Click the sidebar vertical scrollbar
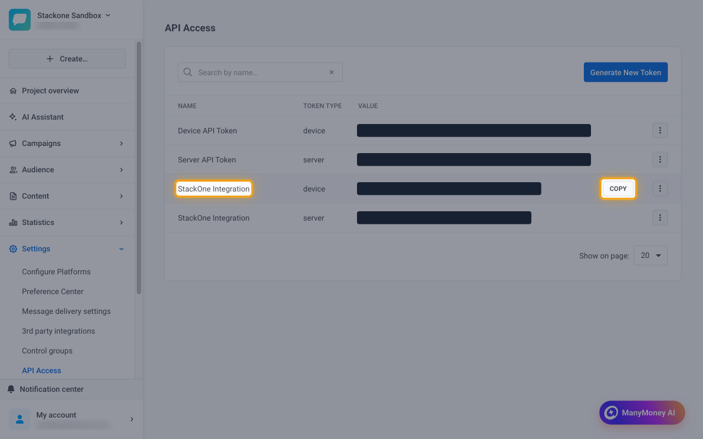 139,167
